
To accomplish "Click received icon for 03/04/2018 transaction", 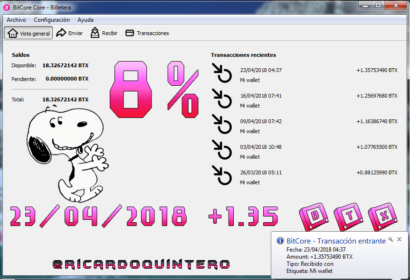I will point(222,150).
